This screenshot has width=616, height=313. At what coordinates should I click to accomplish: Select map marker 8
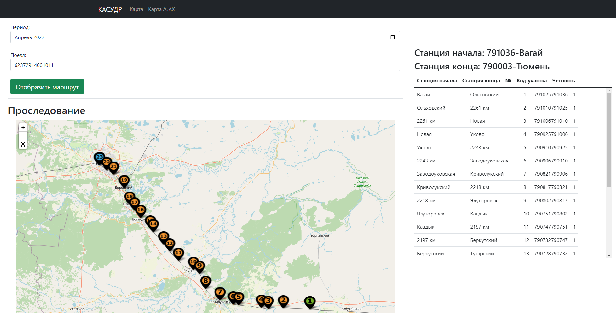tap(206, 281)
